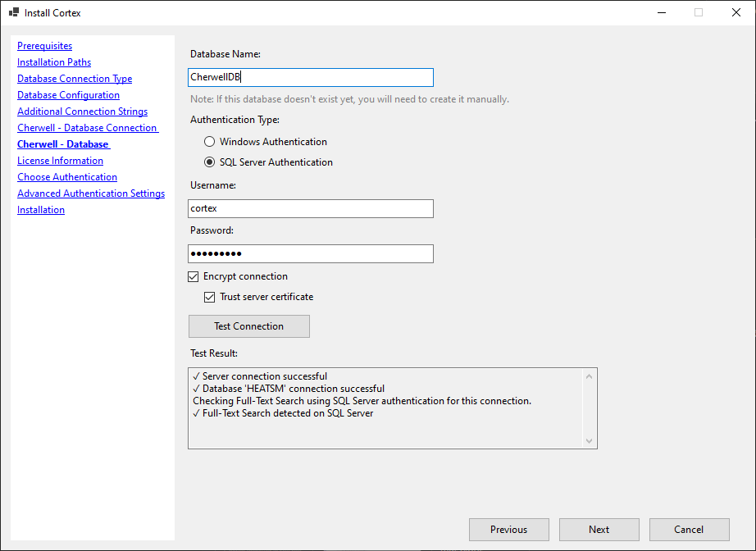Go to Database Configuration

68,94
